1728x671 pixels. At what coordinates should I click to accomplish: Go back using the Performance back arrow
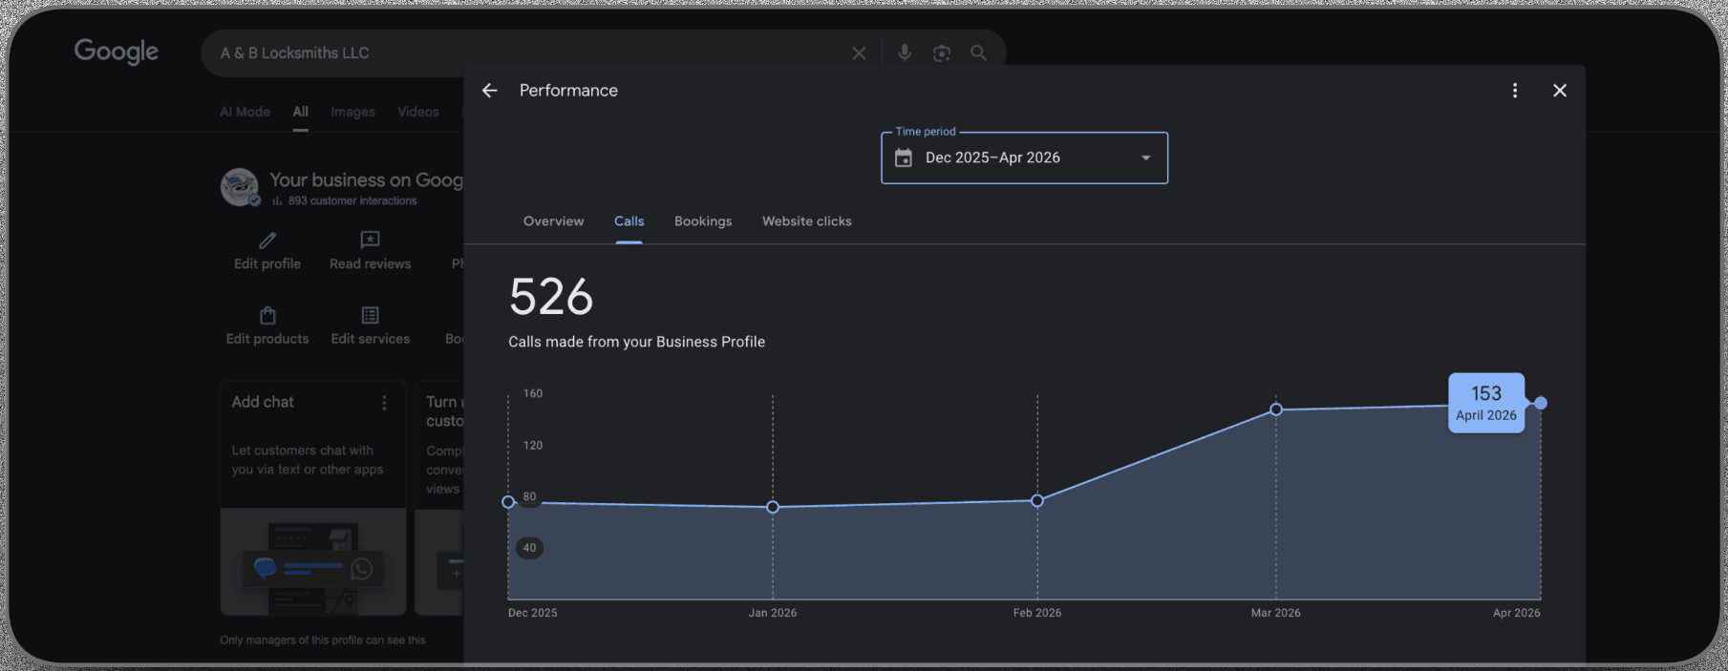pos(490,91)
